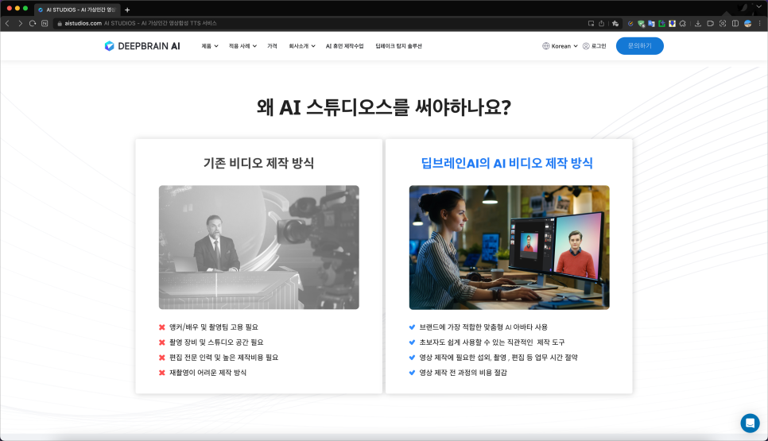Click the globe language icon
Viewport: 768px width, 441px height.
pos(545,46)
